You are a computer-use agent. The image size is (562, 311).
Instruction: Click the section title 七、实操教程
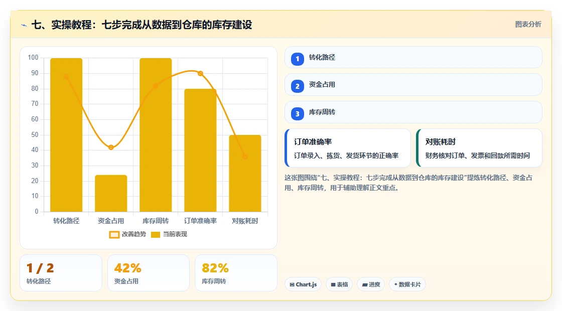(142, 25)
